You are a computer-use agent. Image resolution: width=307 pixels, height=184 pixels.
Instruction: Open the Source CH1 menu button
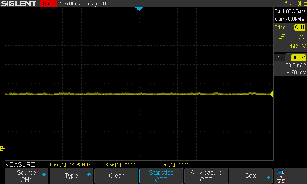(x=26, y=176)
